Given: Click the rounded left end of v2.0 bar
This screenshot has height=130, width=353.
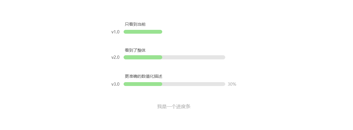Looking at the screenshot, I should [125, 57].
